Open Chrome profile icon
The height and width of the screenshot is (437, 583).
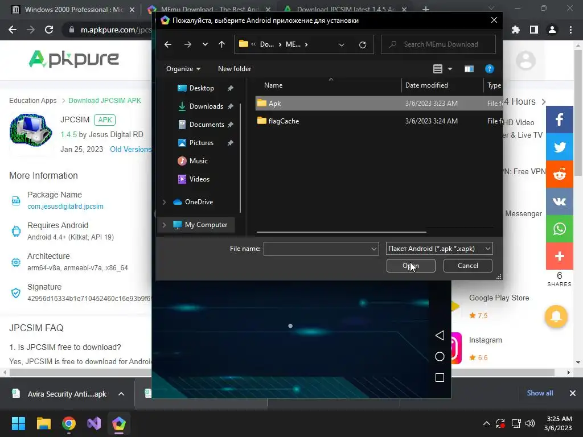[552, 30]
